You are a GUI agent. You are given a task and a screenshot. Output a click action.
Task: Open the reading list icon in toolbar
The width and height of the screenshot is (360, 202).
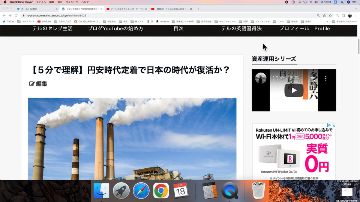pyautogui.click(x=338, y=16)
